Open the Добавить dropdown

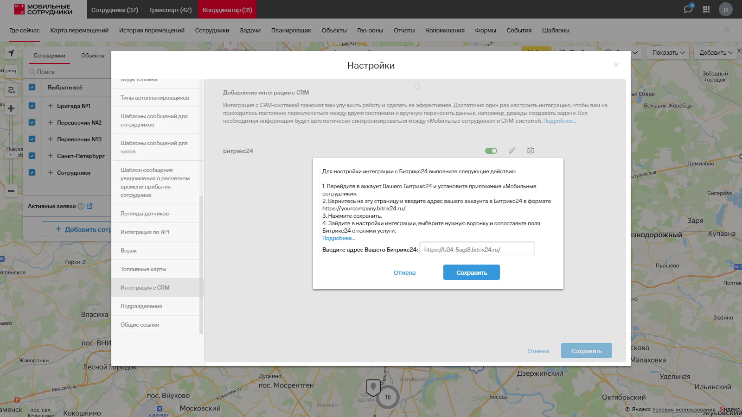716,53
